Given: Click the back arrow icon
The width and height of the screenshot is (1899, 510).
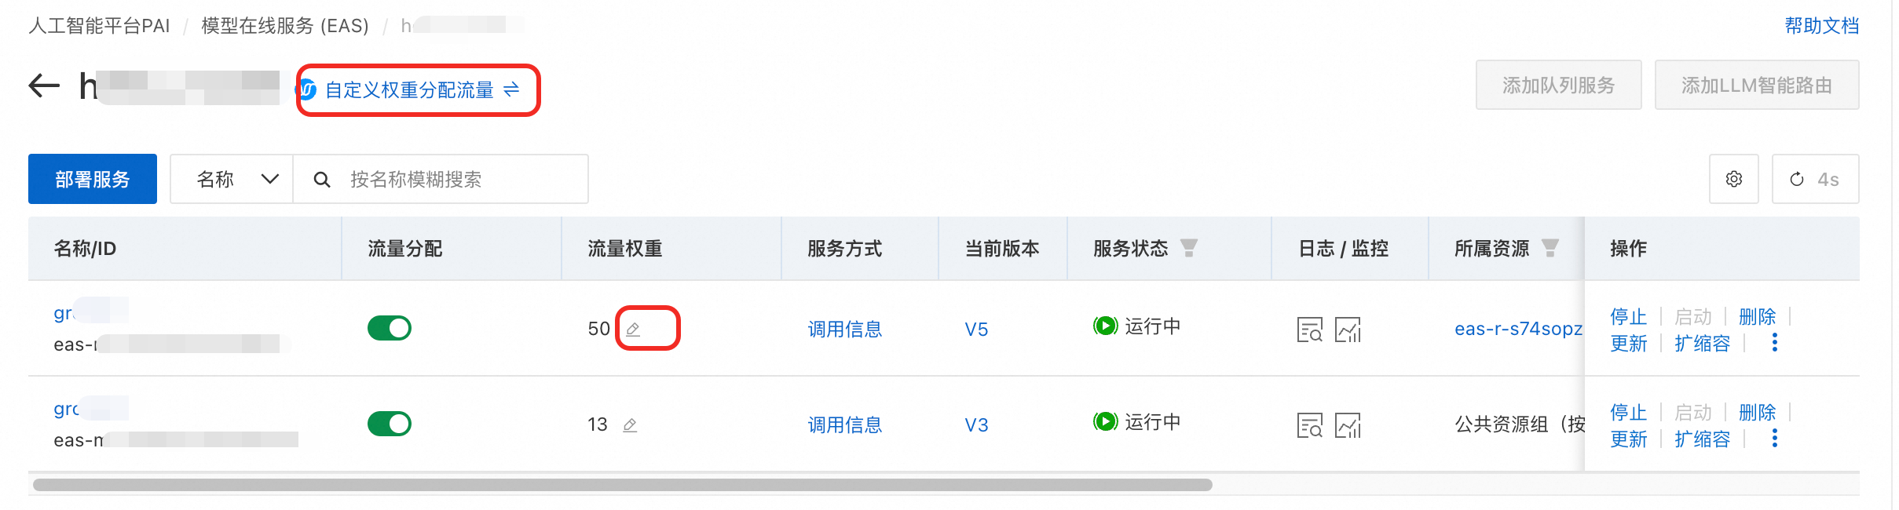Looking at the screenshot, I should click(44, 86).
